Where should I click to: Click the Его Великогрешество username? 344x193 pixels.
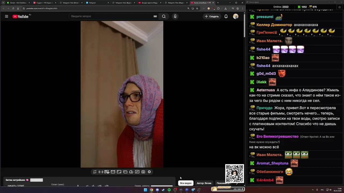277,136
